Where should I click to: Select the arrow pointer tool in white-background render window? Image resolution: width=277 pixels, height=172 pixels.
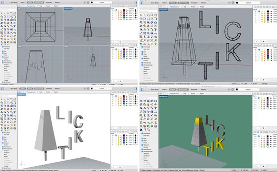click(x=2, y=100)
